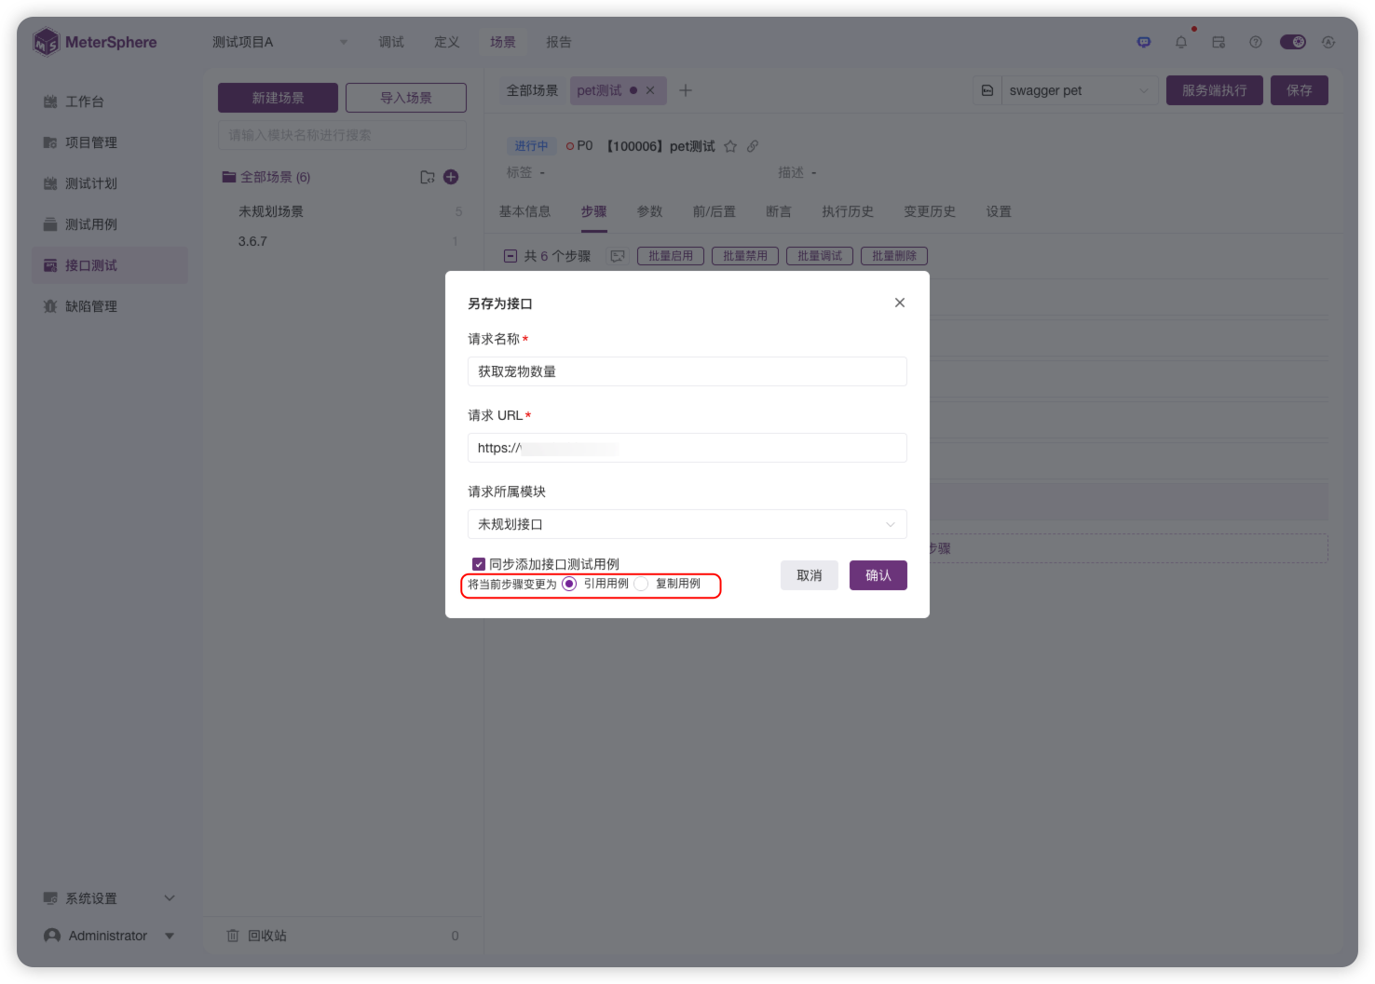Toggle the select-all steps checkbox
Image resolution: width=1375 pixels, height=984 pixels.
click(x=510, y=256)
